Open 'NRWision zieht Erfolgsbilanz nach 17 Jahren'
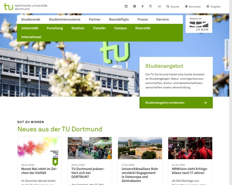 point(190,171)
